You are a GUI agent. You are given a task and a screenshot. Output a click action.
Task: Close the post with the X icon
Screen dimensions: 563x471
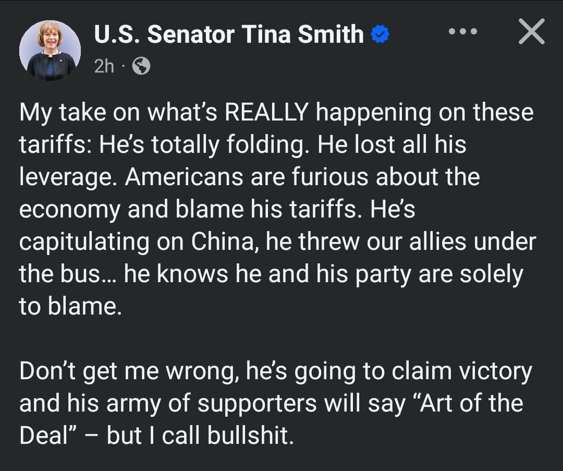point(532,31)
